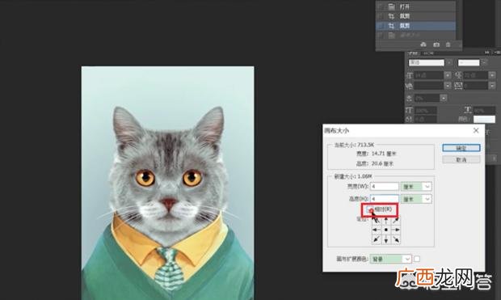Click the scale percentage field with 0%
Screen dimensions: 501x300
[427, 98]
